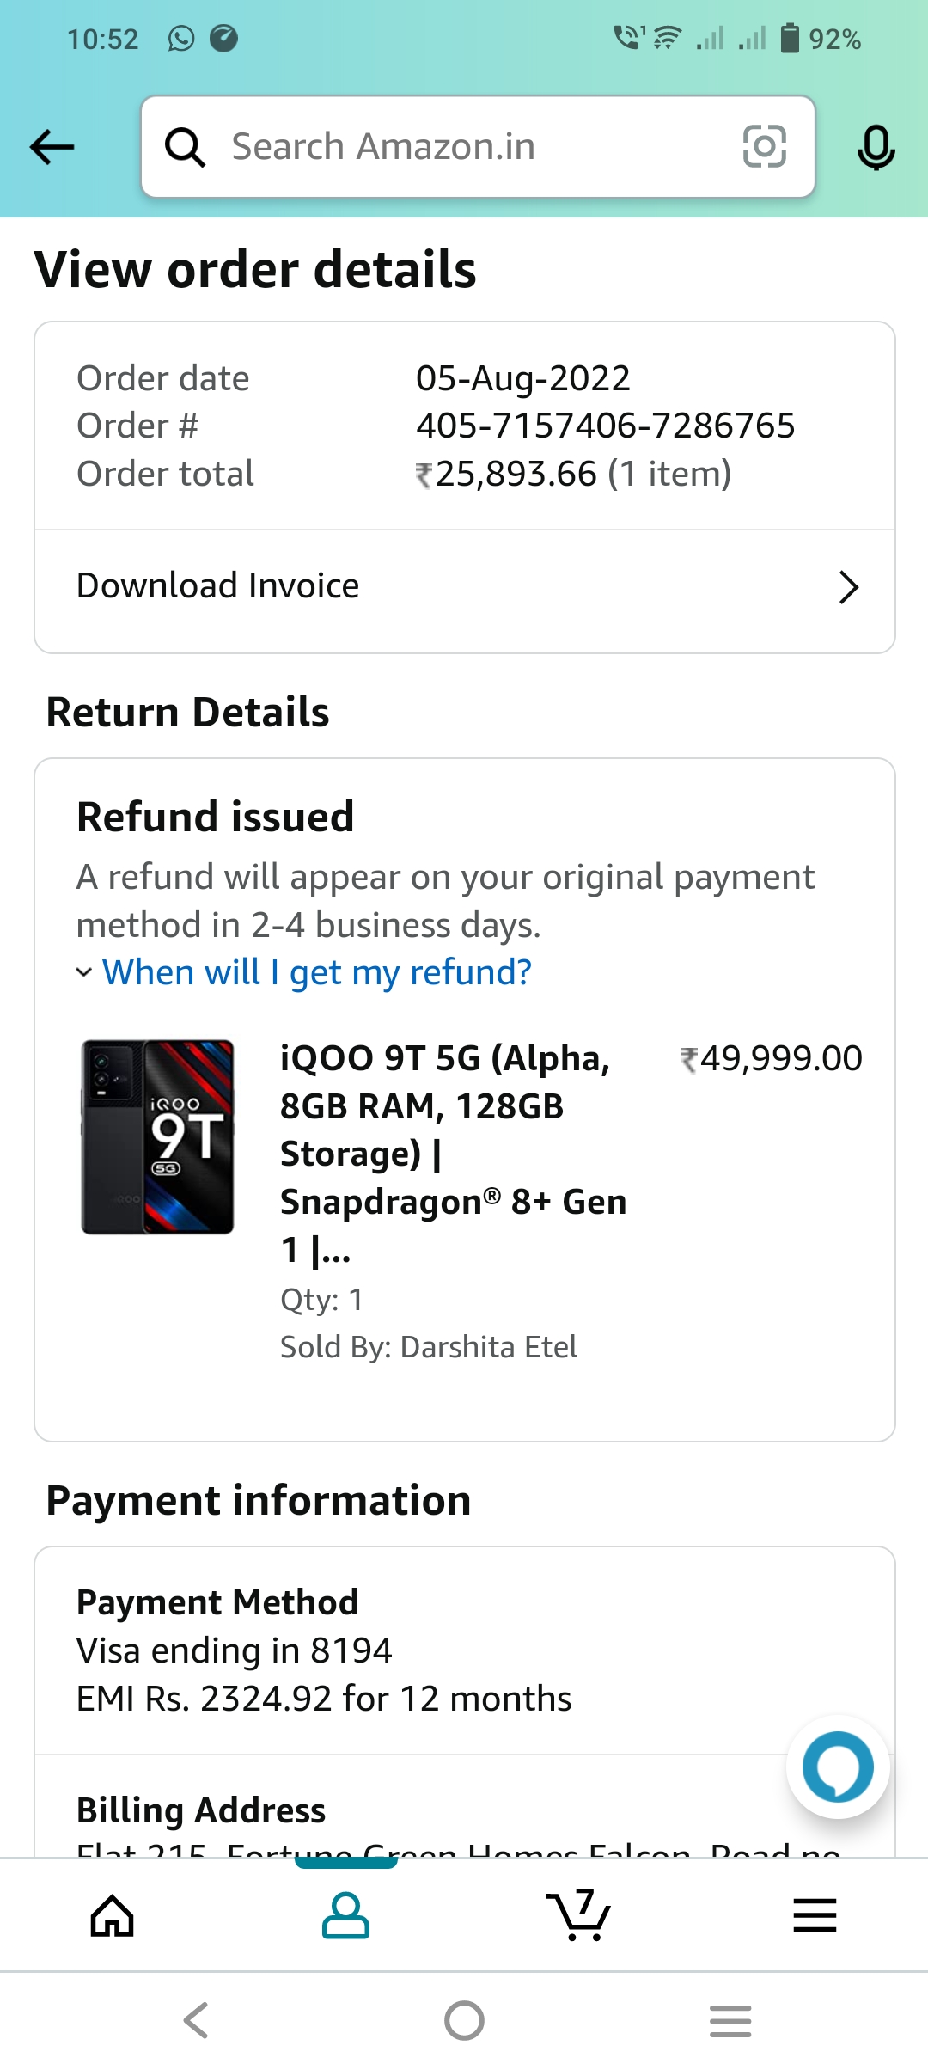This screenshot has height=2070, width=928.
Task: Open the hamburger menu tab
Action: tap(815, 1915)
